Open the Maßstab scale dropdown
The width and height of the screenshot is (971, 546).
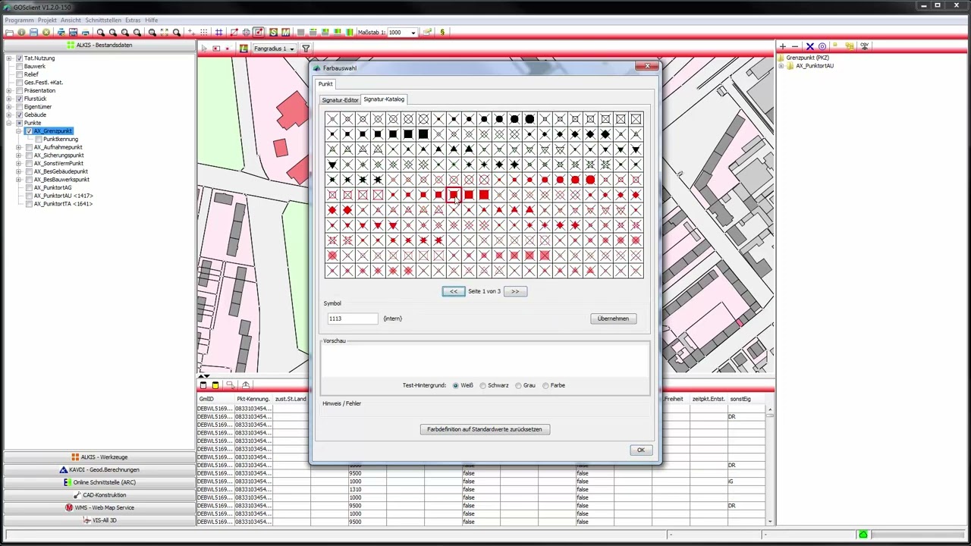point(413,33)
